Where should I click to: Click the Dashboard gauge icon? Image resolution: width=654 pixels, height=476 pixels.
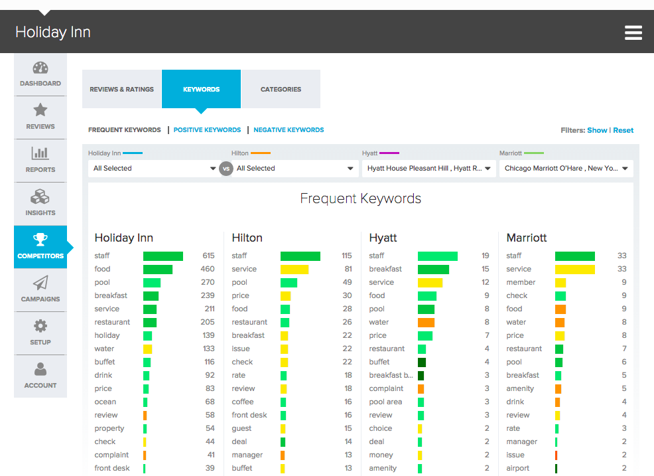40,68
